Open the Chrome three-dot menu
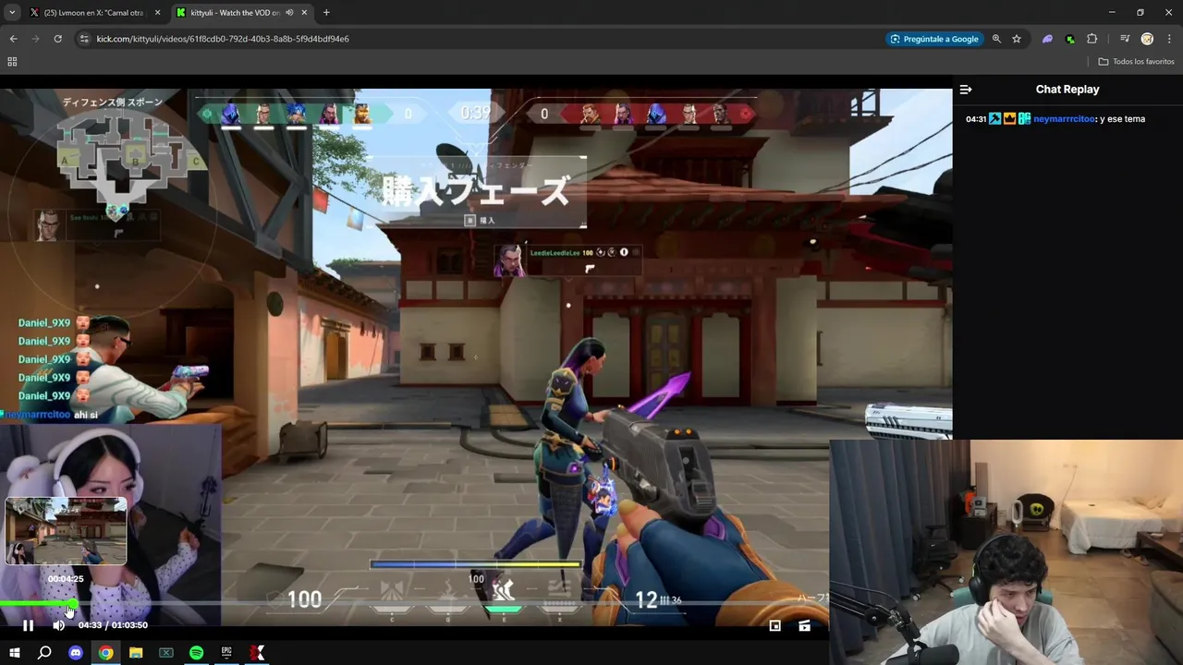The height and width of the screenshot is (665, 1183). pyautogui.click(x=1169, y=39)
